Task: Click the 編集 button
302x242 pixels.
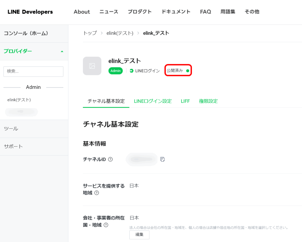Action: click(x=139, y=235)
